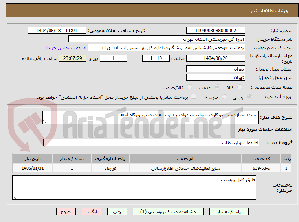Click the استان محل تحویل field

pos(215,69)
